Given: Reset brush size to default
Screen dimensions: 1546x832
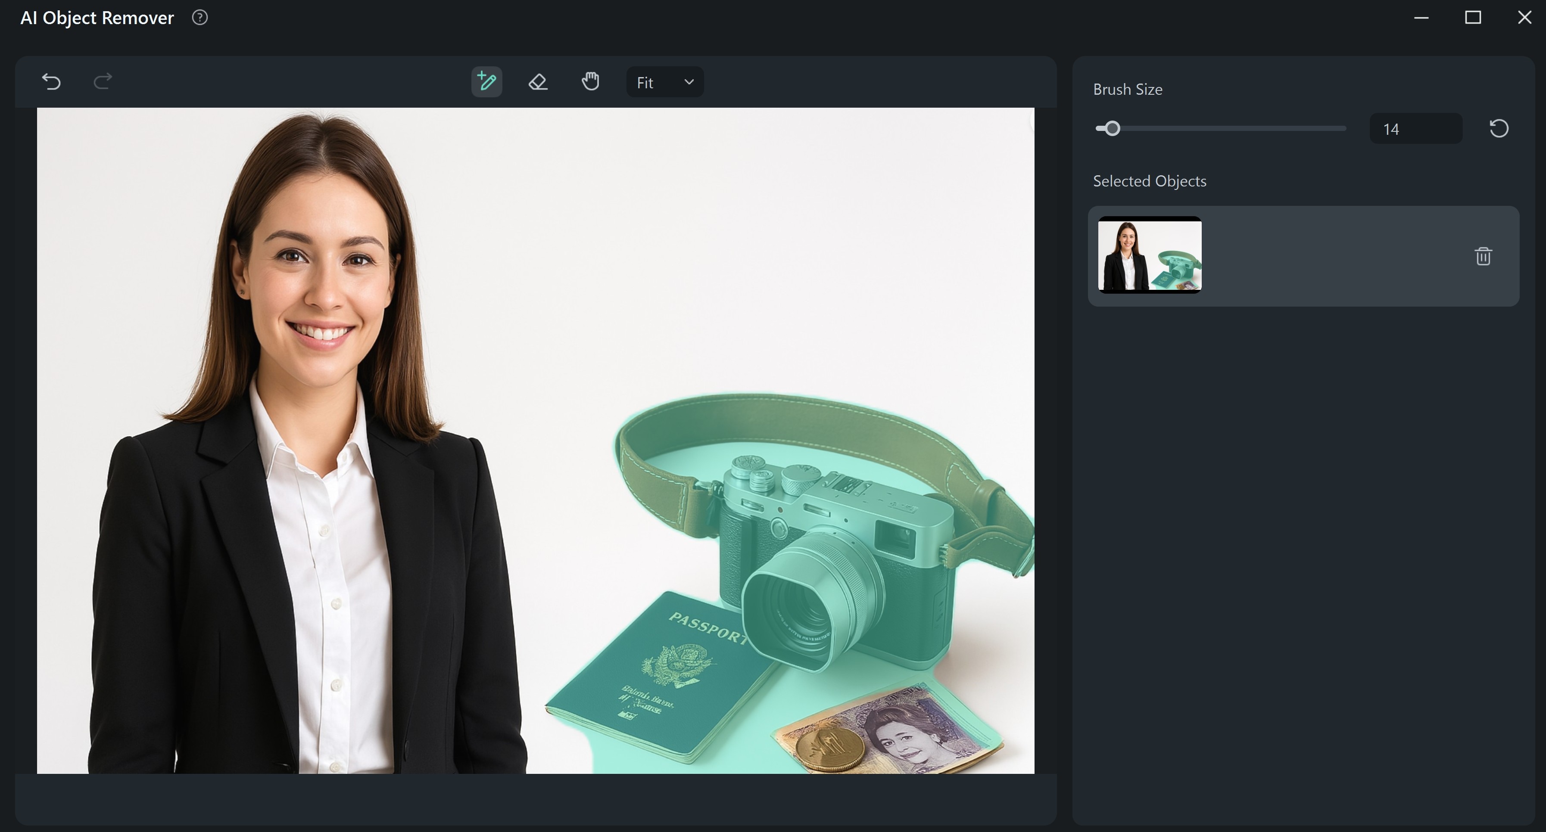Looking at the screenshot, I should (x=1499, y=128).
